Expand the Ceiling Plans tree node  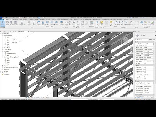click(3, 50)
